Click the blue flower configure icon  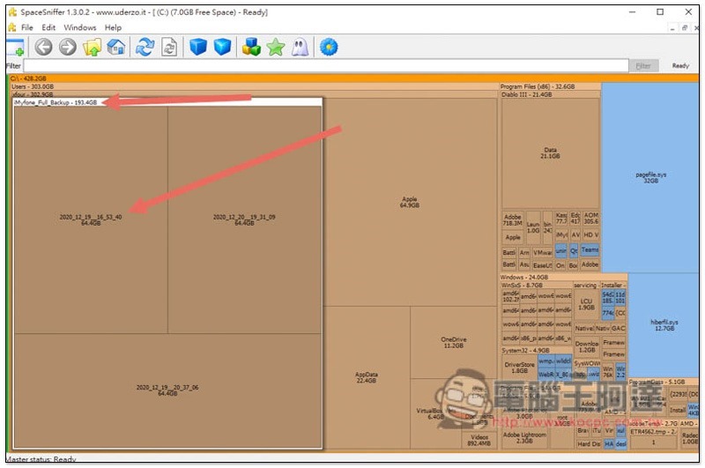click(329, 47)
